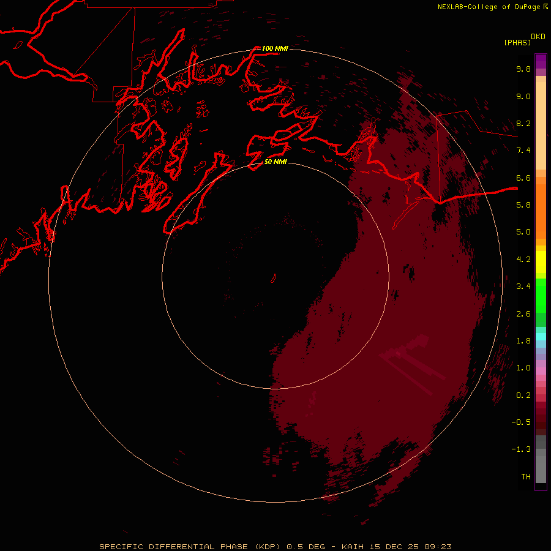Select the -1.3 scale value
This screenshot has width=551, height=551.
click(521, 449)
